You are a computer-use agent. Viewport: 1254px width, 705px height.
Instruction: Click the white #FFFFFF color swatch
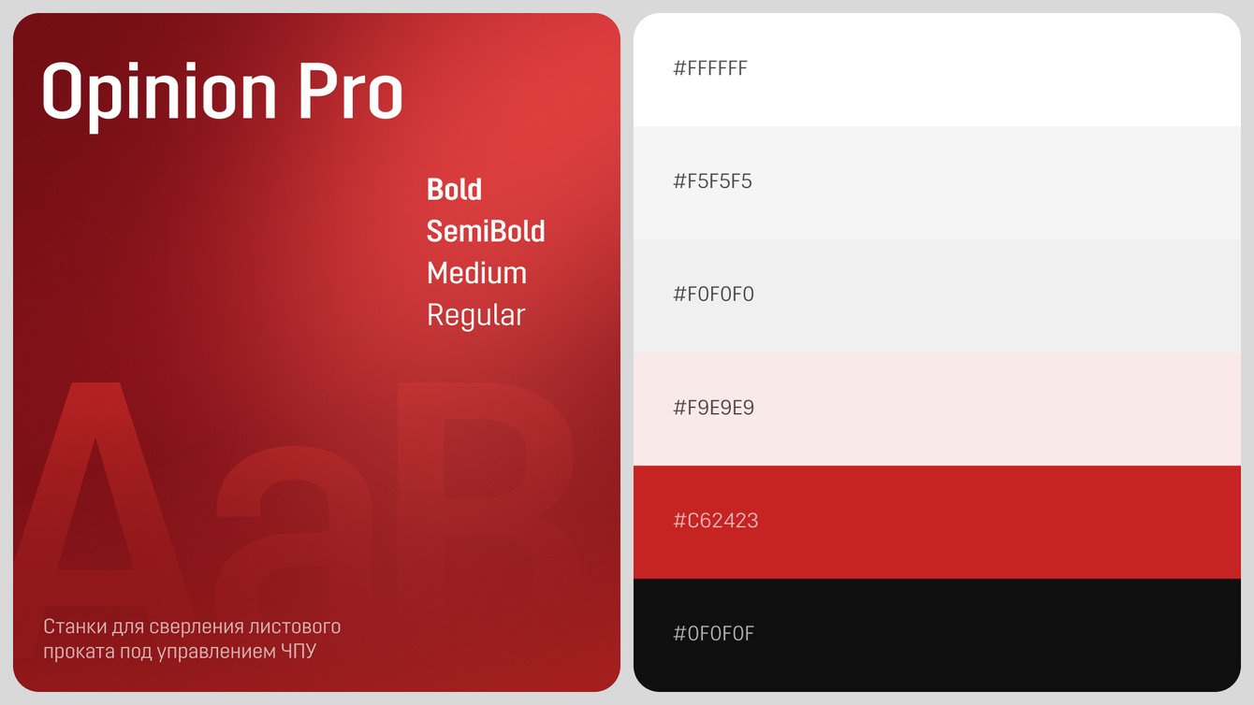937,70
